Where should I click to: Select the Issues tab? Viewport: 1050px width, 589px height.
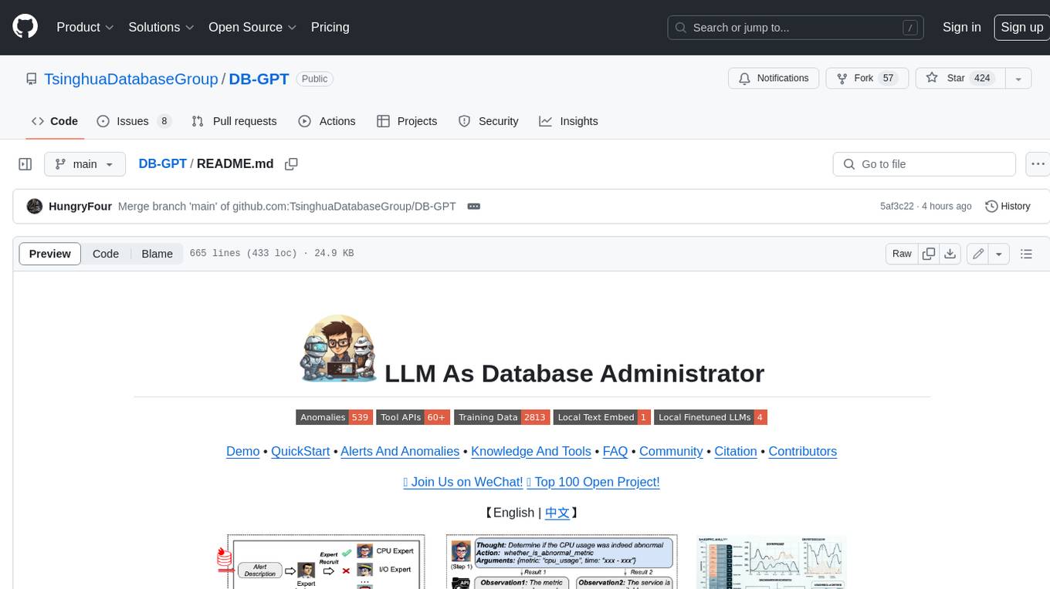pos(134,121)
